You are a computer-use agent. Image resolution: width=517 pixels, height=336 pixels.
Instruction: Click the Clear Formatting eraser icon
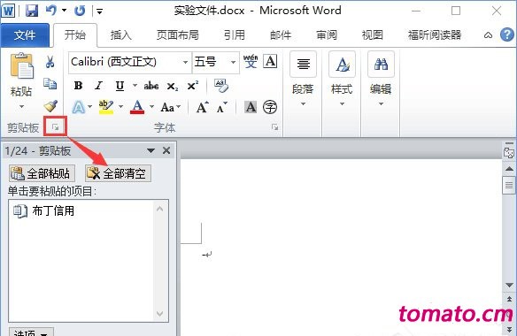(221, 86)
